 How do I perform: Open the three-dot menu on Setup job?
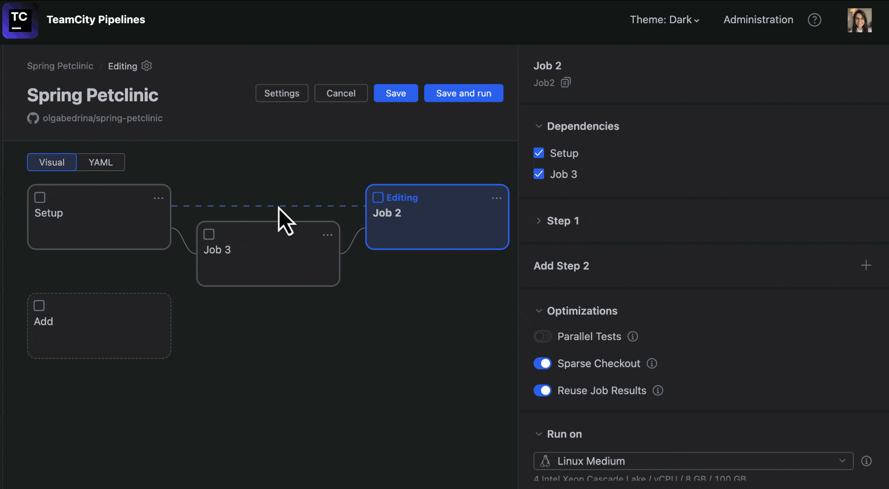click(158, 198)
